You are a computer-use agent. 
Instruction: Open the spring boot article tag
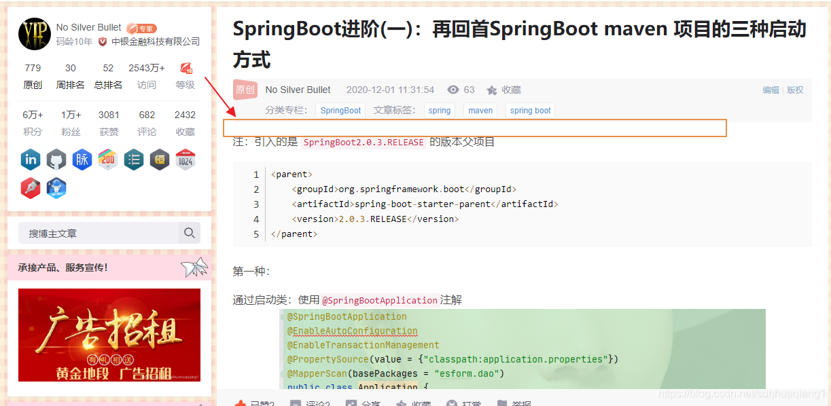click(x=530, y=111)
